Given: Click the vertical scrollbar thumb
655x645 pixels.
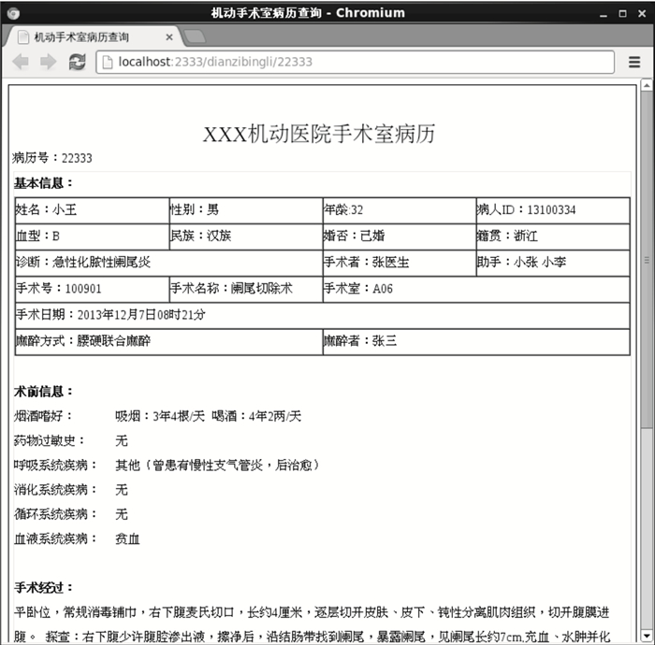Looking at the screenshot, I should [x=647, y=259].
